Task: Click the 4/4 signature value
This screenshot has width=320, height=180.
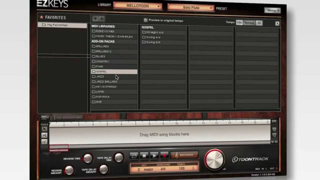Action: pyautogui.click(x=163, y=169)
